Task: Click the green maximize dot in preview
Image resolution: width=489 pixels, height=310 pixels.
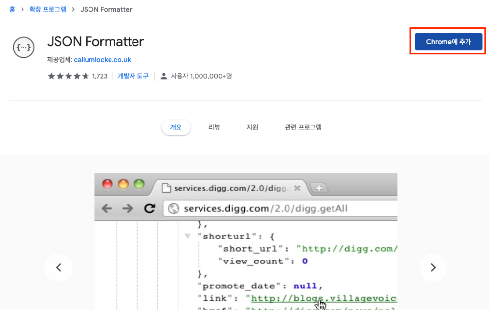Action: (x=139, y=184)
